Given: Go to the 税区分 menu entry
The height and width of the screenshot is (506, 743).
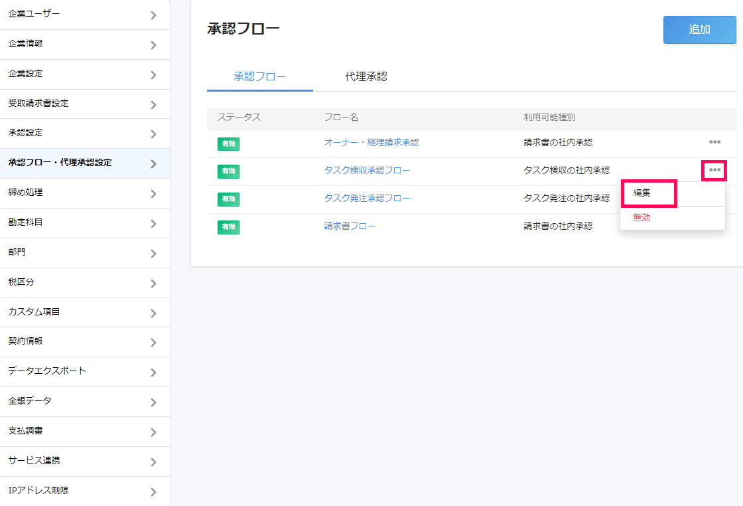Looking at the screenshot, I should (x=85, y=283).
